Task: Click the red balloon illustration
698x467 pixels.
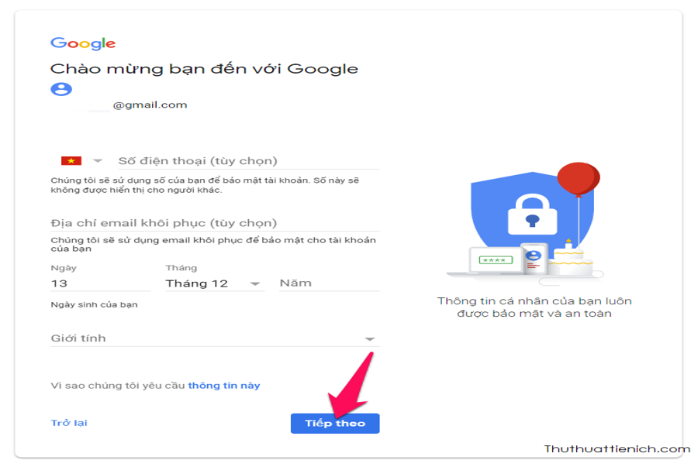Action: (579, 179)
